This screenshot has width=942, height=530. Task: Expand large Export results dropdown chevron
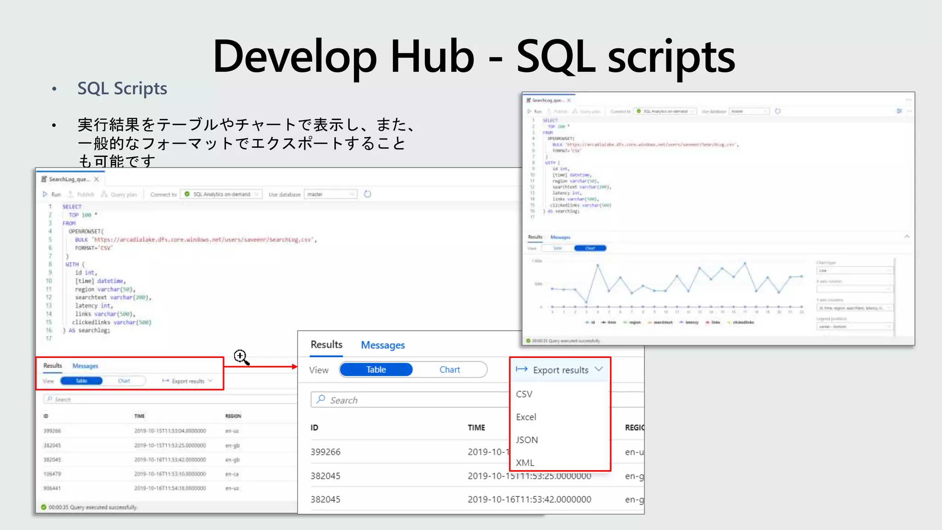point(599,369)
